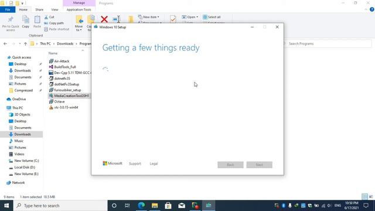Viewport: 375px width, 211px height.
Task: Go back with the Explorer back arrow
Action: coord(5,44)
